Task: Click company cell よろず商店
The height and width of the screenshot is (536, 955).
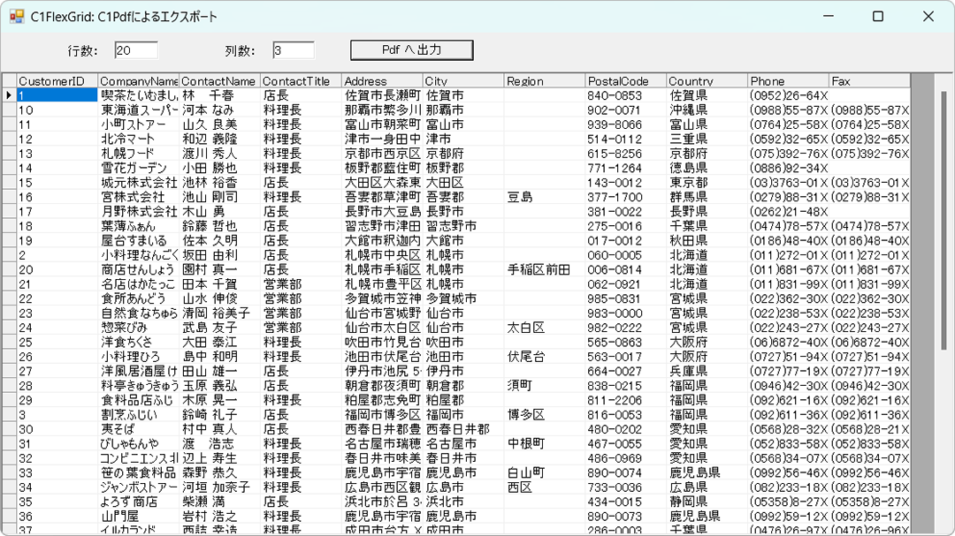Action: [138, 502]
